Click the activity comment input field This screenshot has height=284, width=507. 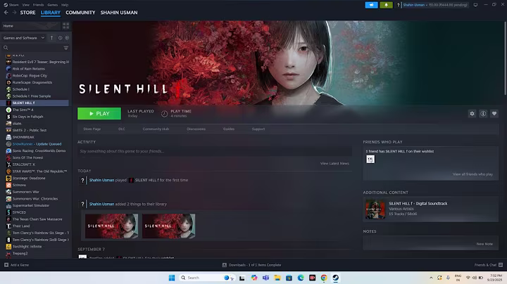click(214, 151)
